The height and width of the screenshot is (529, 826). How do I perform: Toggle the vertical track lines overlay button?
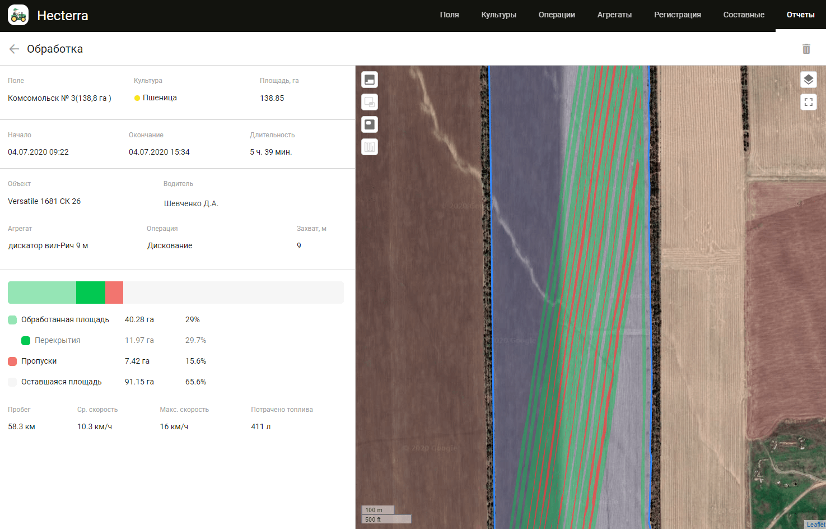pyautogui.click(x=370, y=147)
